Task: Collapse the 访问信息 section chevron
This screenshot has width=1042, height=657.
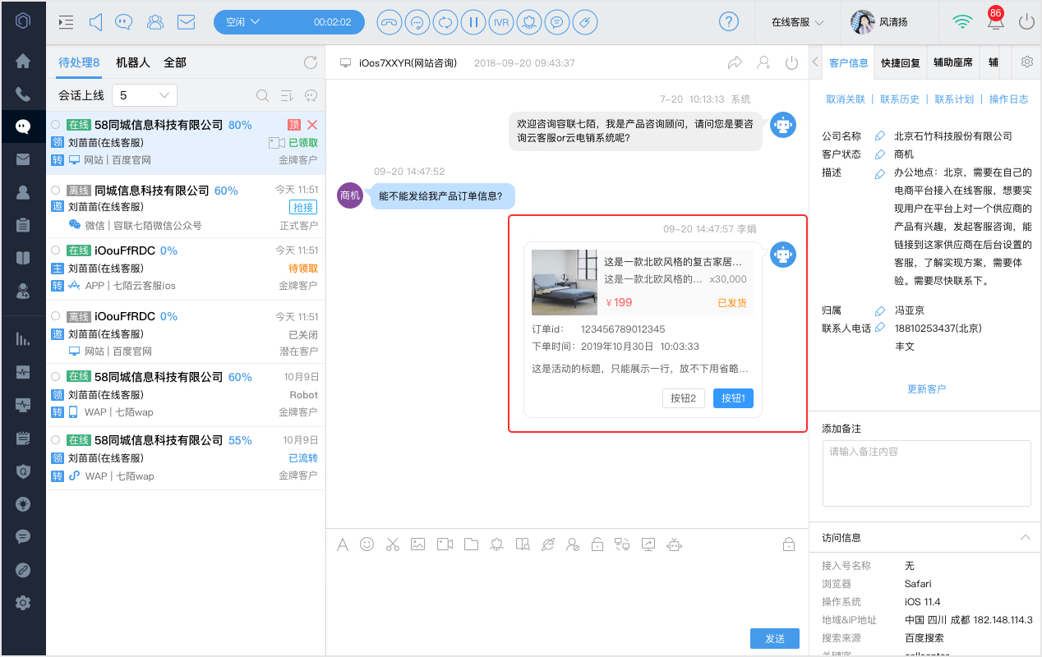Action: click(x=1025, y=537)
